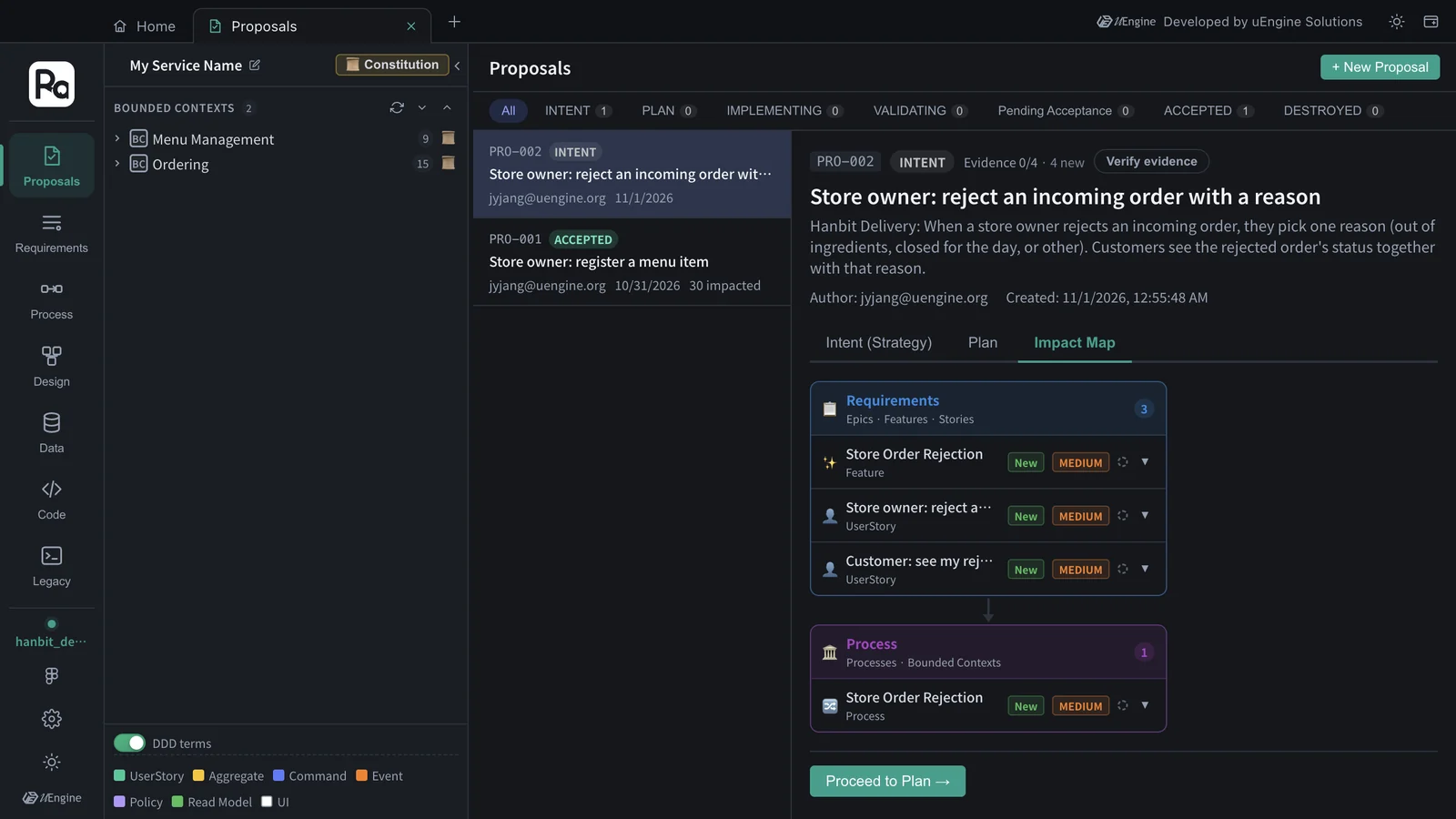Collapse the left panel with the chevron
Screen dimensions: 1456x819
[457, 66]
